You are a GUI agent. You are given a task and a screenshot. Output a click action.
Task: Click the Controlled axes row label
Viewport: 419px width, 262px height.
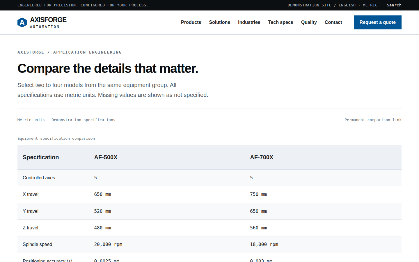click(x=39, y=178)
